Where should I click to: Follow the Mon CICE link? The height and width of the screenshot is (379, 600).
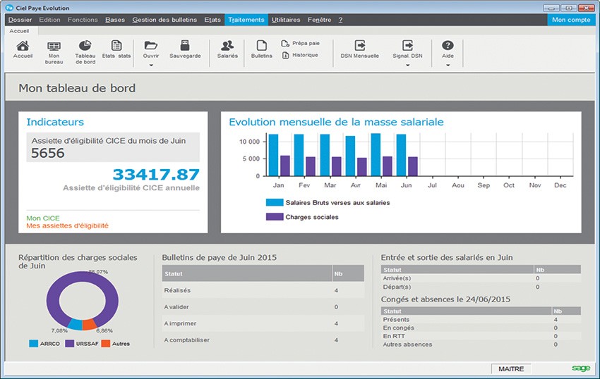43,218
